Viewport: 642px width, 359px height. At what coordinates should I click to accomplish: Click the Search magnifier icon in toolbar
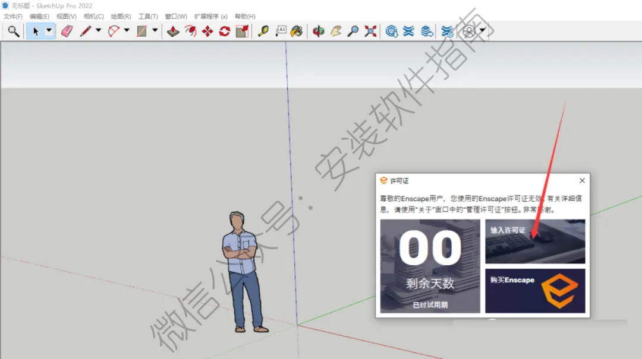(14, 31)
